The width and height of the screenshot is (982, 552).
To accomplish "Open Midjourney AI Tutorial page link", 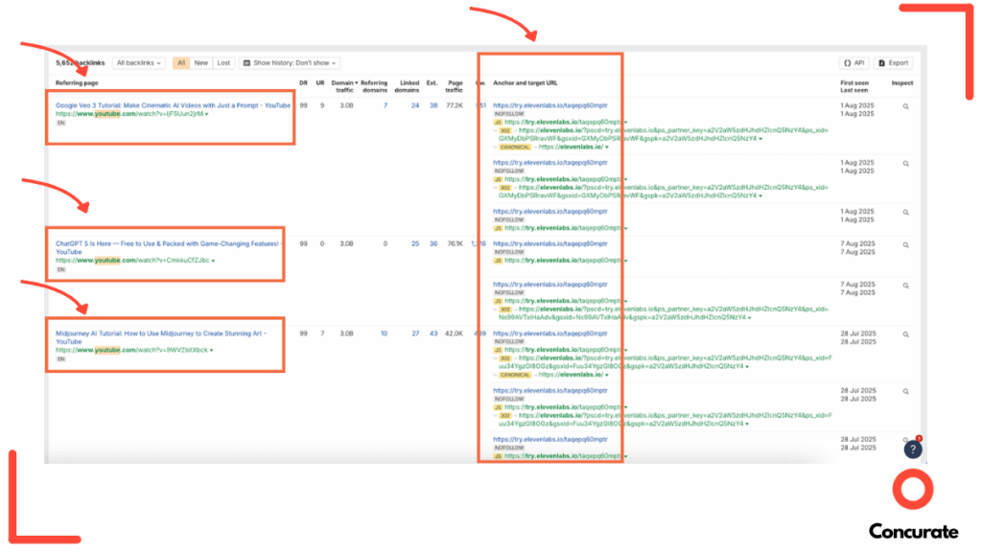I will pyautogui.click(x=161, y=337).
